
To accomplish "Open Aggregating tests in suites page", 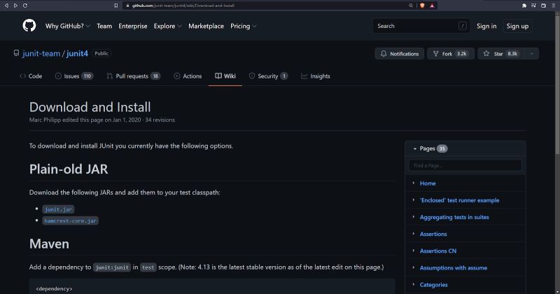I will click(454, 217).
